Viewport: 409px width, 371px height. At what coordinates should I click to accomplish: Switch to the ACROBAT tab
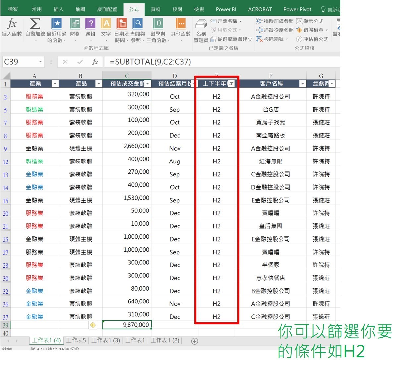tap(260, 9)
